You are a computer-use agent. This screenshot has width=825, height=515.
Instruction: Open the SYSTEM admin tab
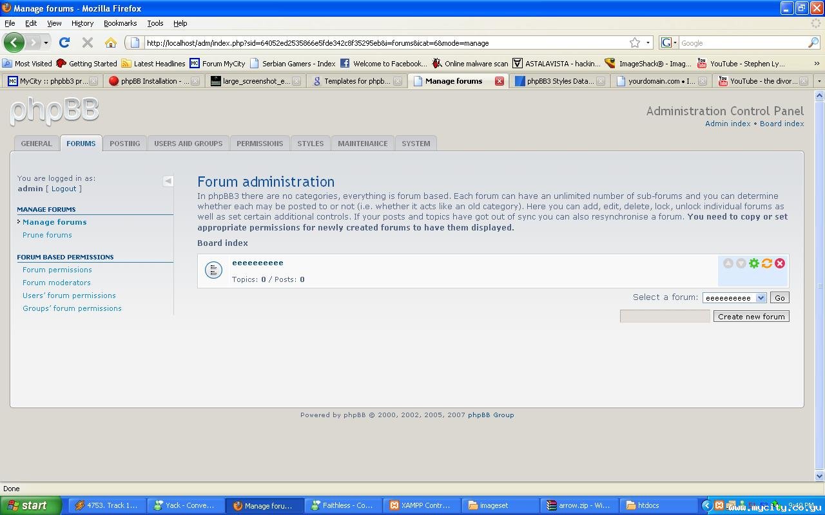point(416,144)
